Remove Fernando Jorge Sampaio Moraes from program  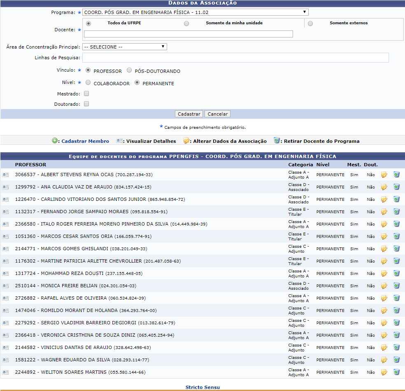point(396,212)
